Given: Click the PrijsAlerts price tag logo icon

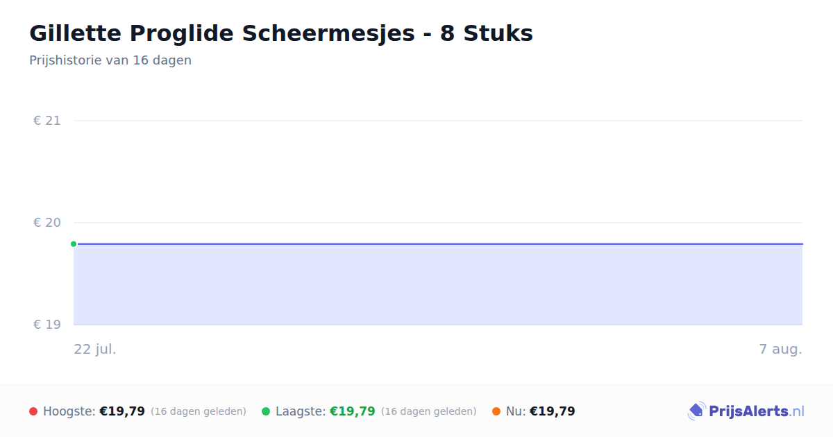Looking at the screenshot, I should click(x=696, y=411).
